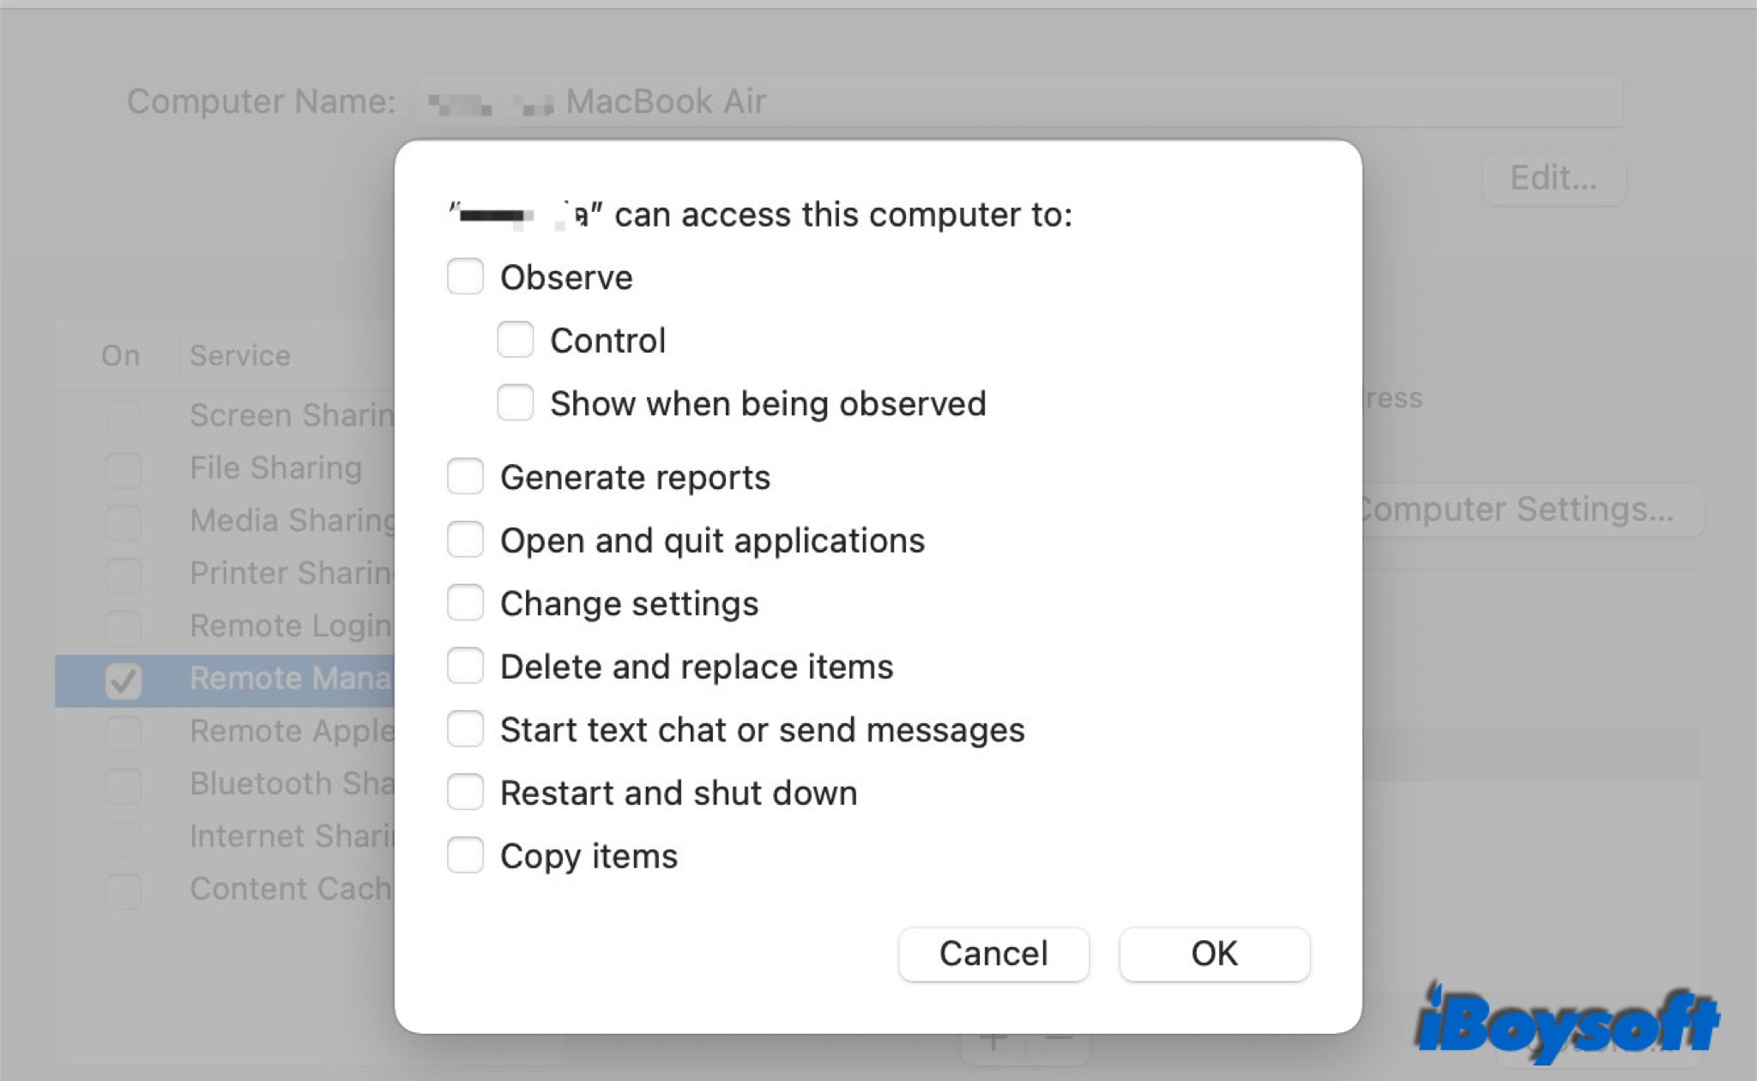Check Open and quit applications
Viewport: 1757px width, 1081px height.
(465, 540)
